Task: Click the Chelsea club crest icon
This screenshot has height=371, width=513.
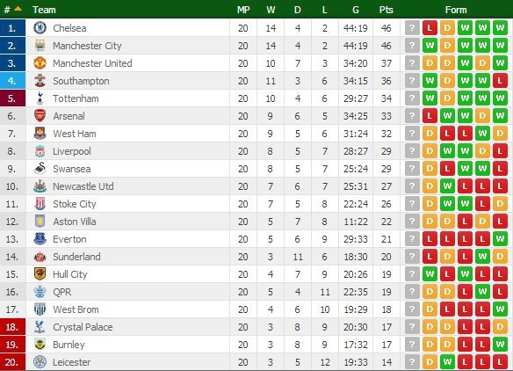Action: coord(40,28)
